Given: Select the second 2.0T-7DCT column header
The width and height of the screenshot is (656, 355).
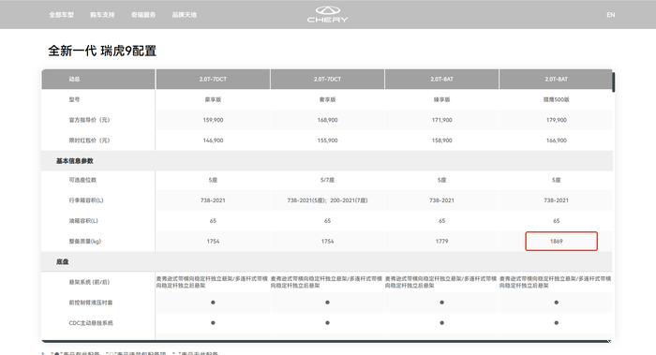Looking at the screenshot, I should [x=328, y=79].
